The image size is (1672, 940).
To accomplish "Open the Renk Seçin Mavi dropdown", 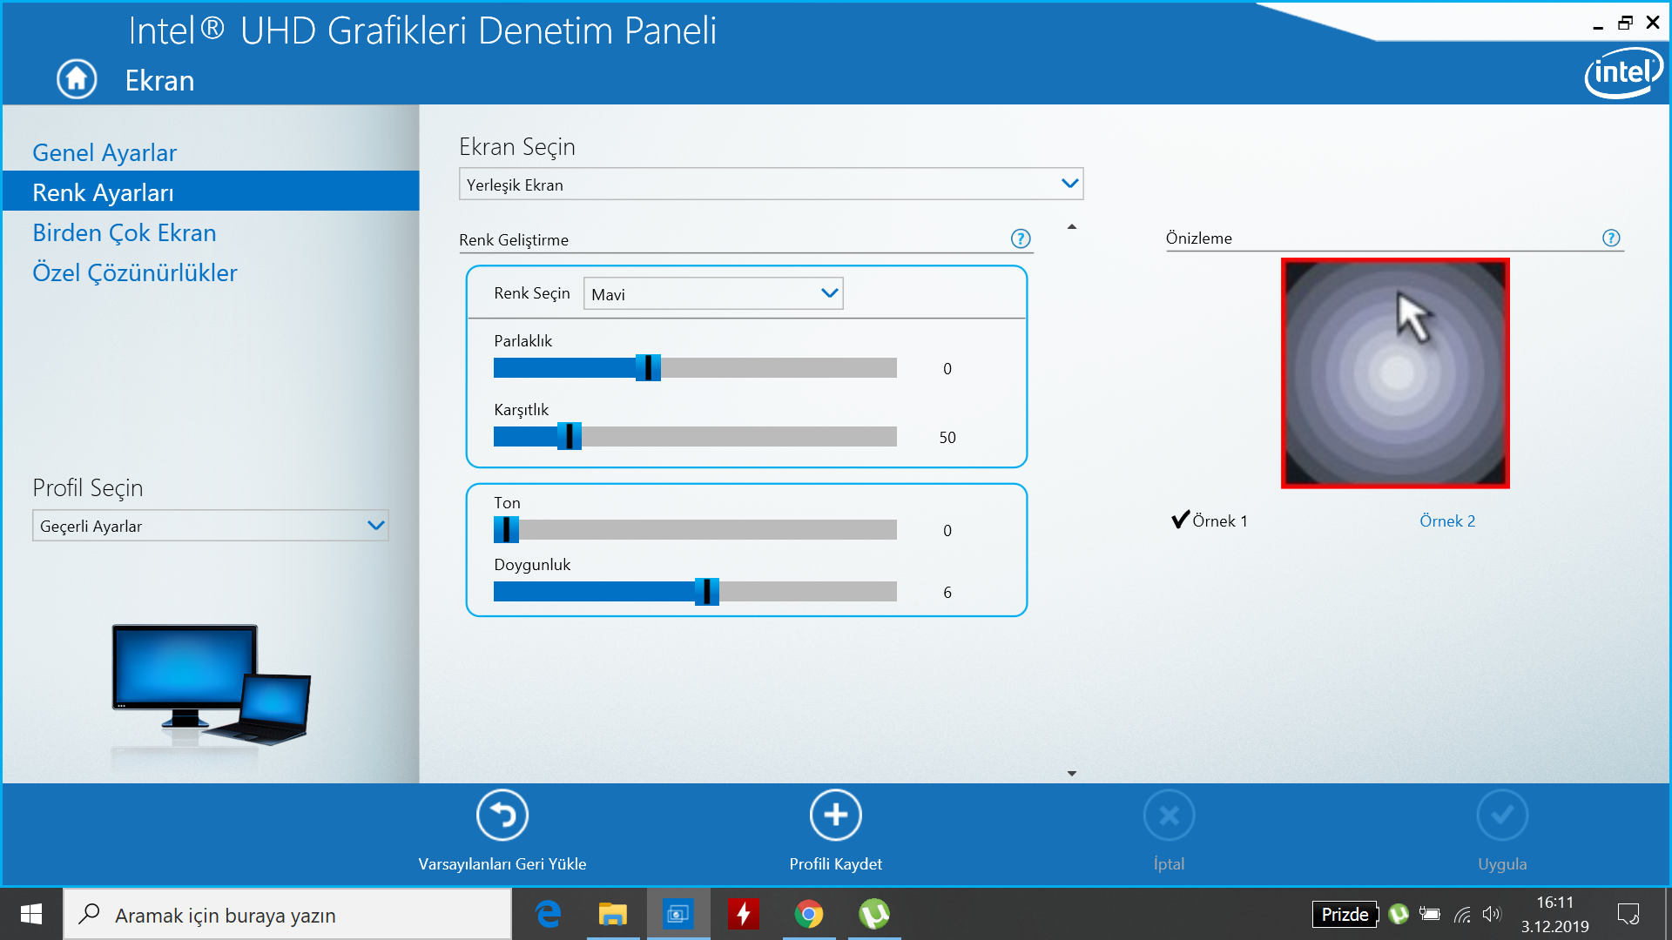I will click(713, 294).
